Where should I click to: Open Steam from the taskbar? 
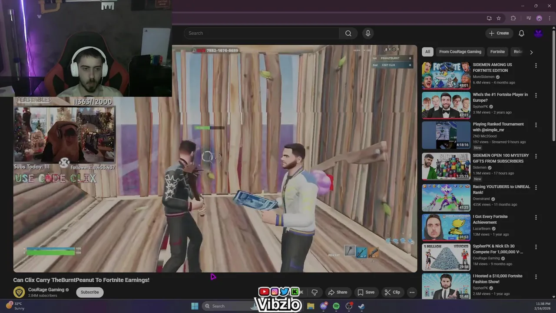pyautogui.click(x=361, y=306)
